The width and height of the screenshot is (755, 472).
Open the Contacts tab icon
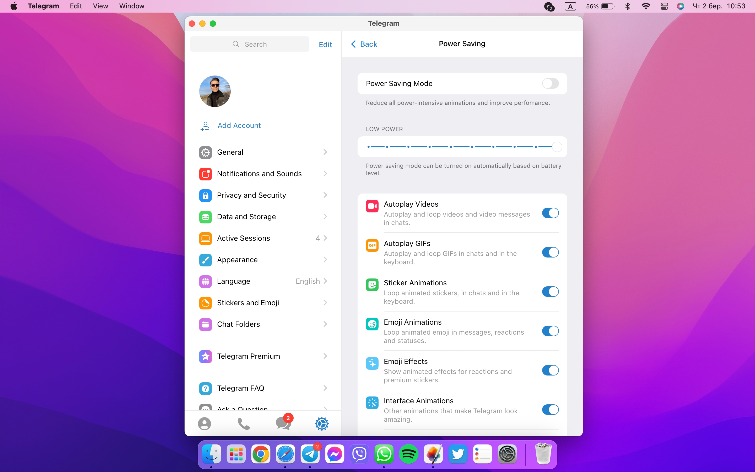pos(204,423)
